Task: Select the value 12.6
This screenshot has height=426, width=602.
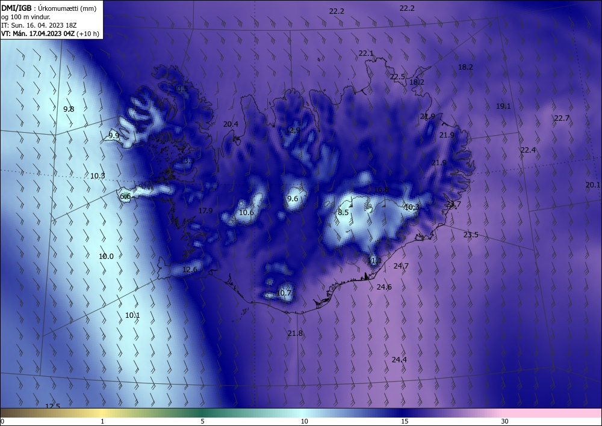Action: point(190,270)
